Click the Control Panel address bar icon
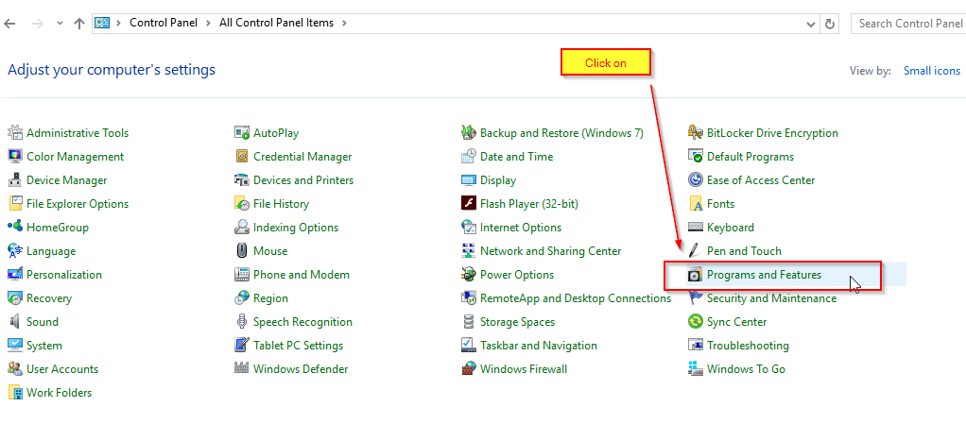Screen dimensions: 966x441 tap(102, 23)
